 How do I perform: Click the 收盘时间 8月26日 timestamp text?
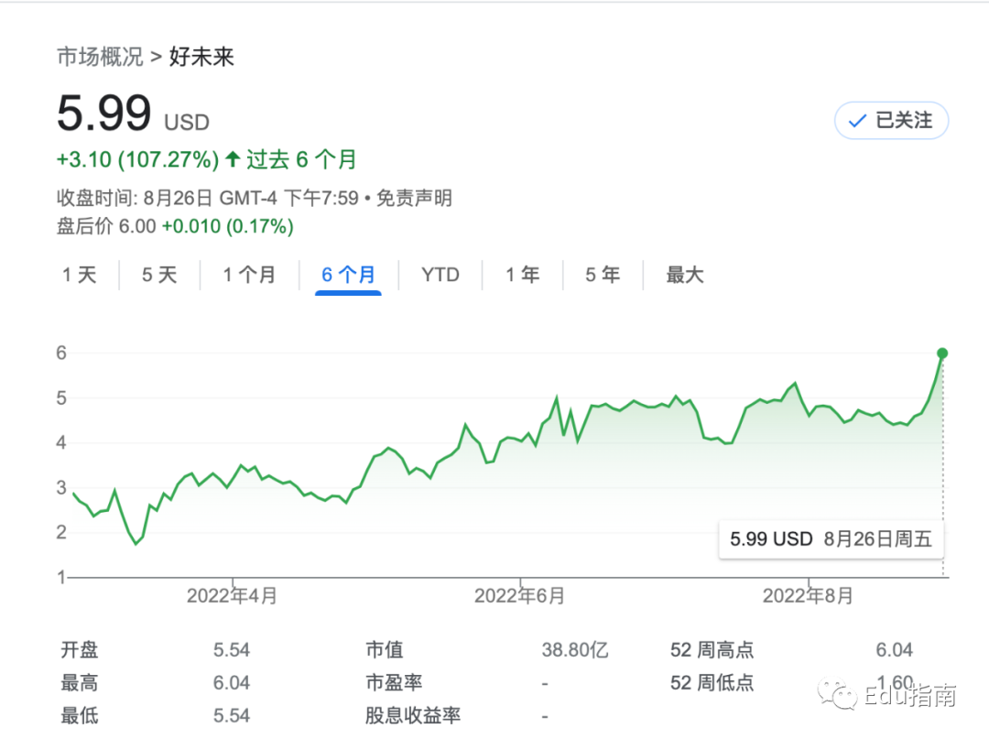click(x=208, y=198)
